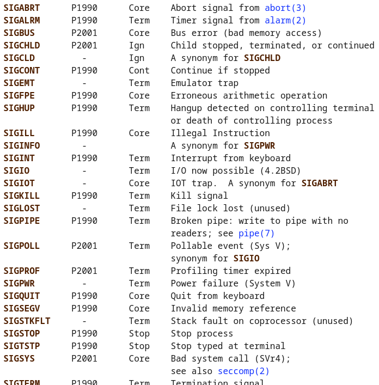The width and height of the screenshot is (379, 385).
Task: Click the SIGBUS signal name
Action: click(x=19, y=33)
